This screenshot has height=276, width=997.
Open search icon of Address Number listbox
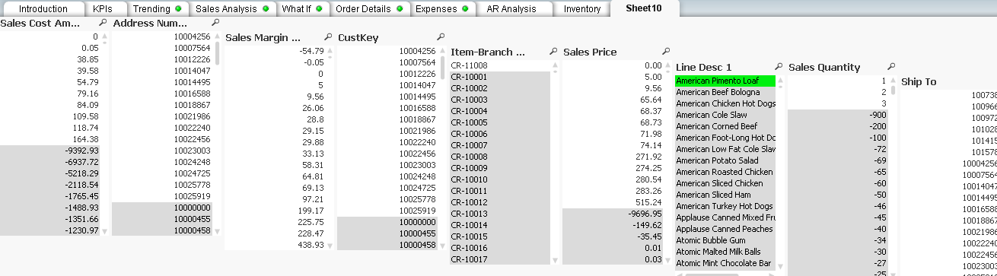(x=215, y=23)
